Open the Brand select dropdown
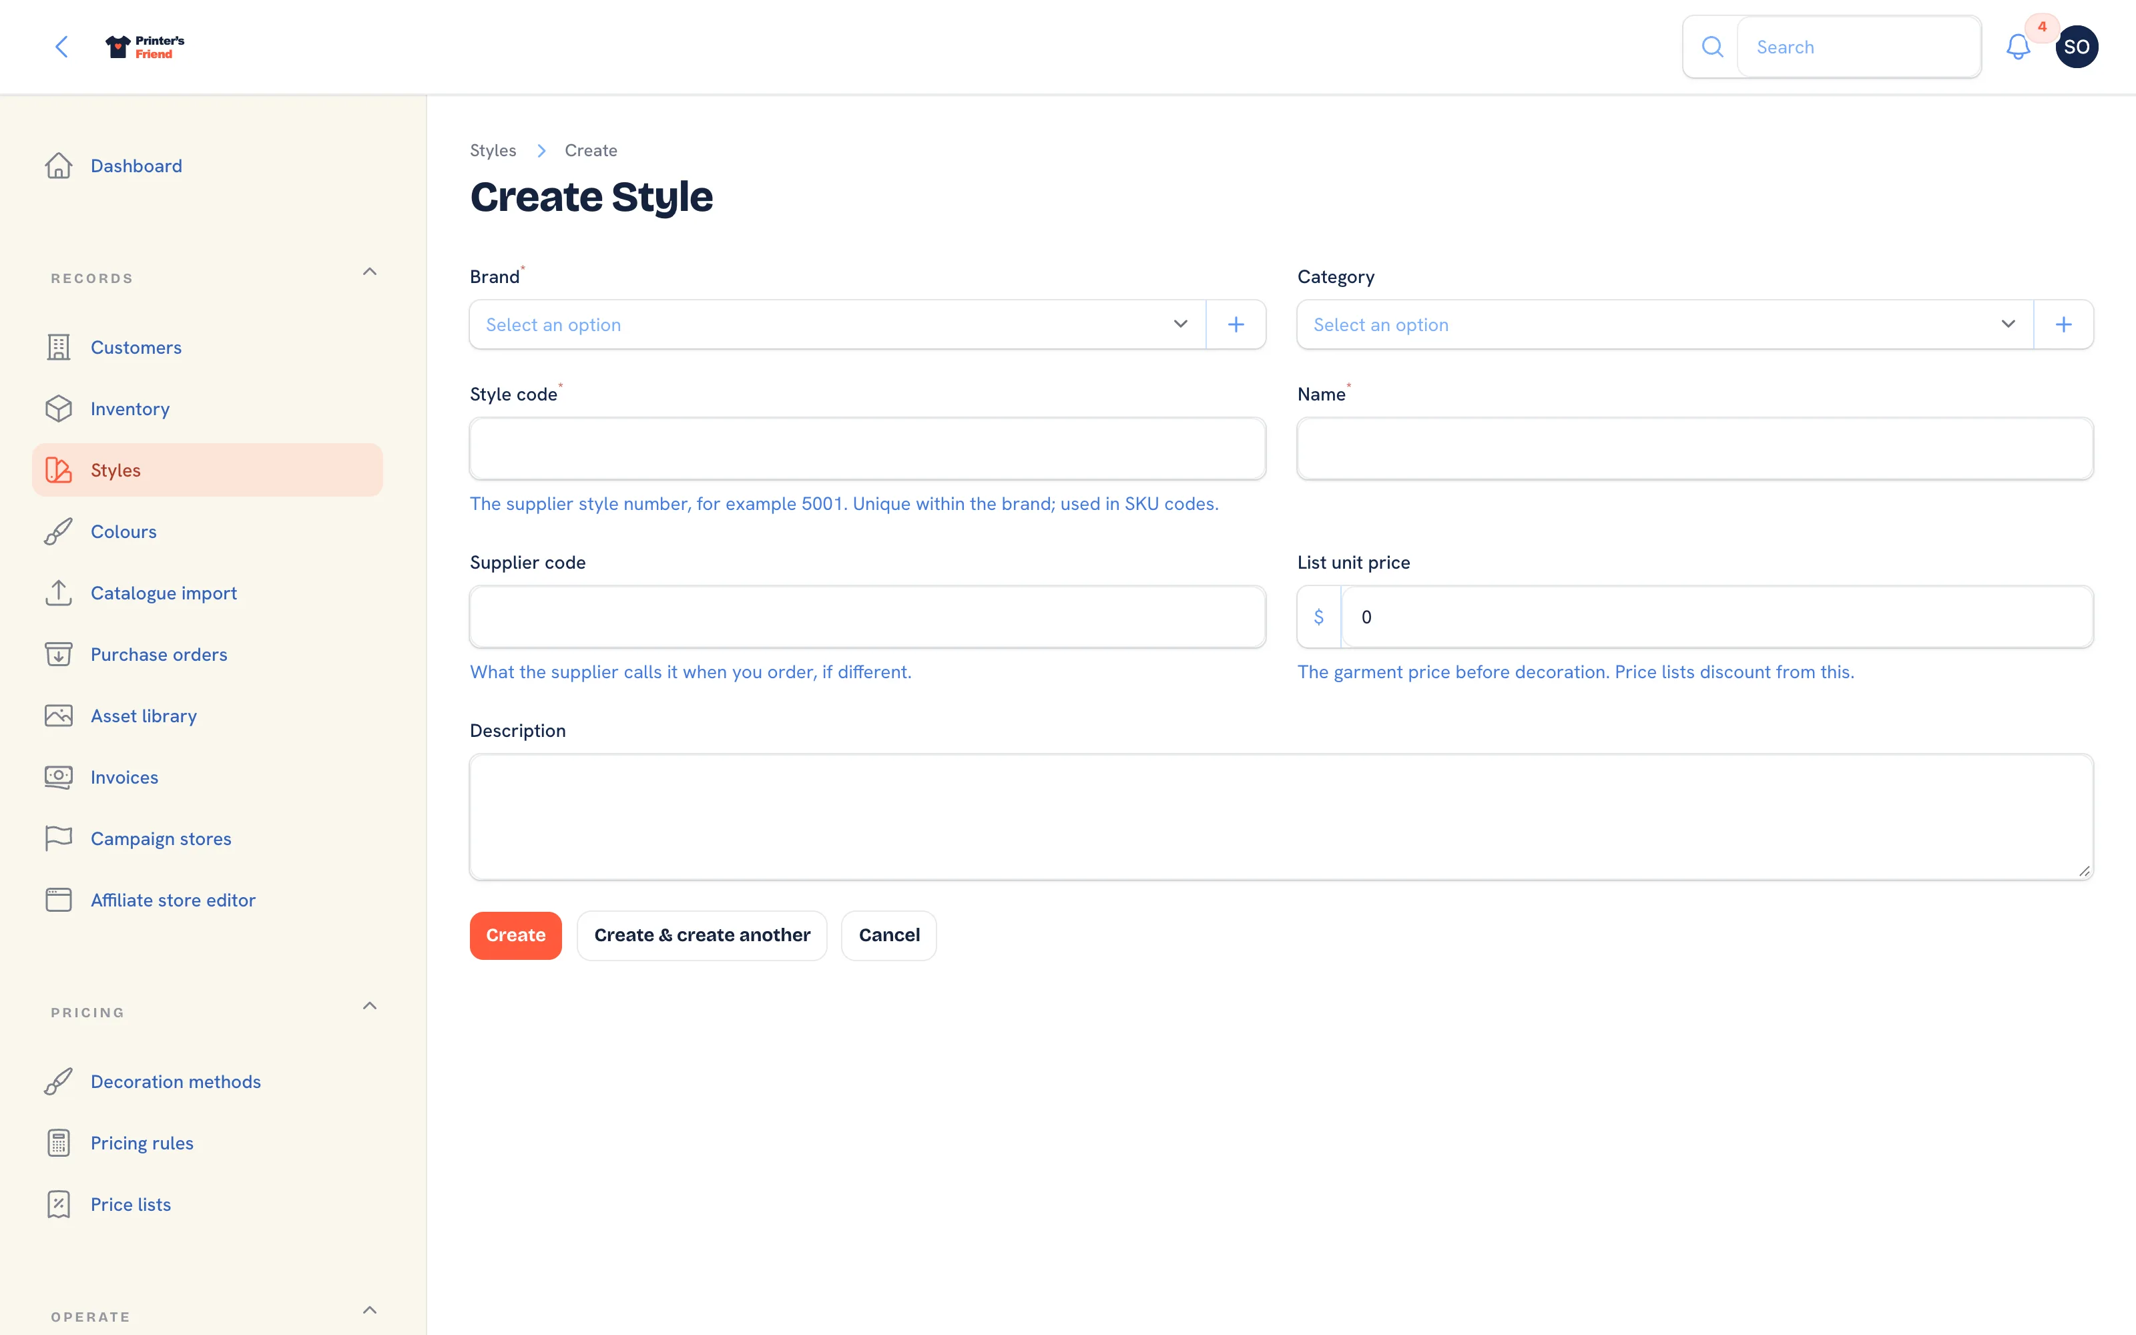Viewport: 2136px width, 1335px height. click(838, 324)
